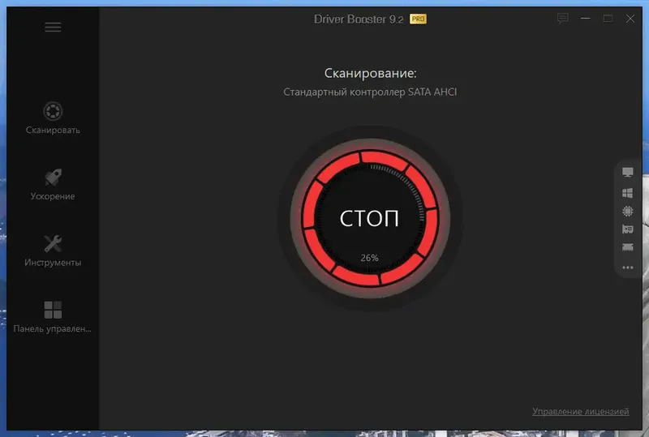Stop scanning with the СТОП button
Screen dimensions: 649x437
coord(369,218)
